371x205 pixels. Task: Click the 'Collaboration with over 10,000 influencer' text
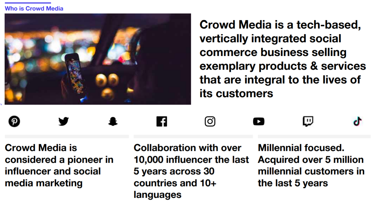pyautogui.click(x=191, y=171)
